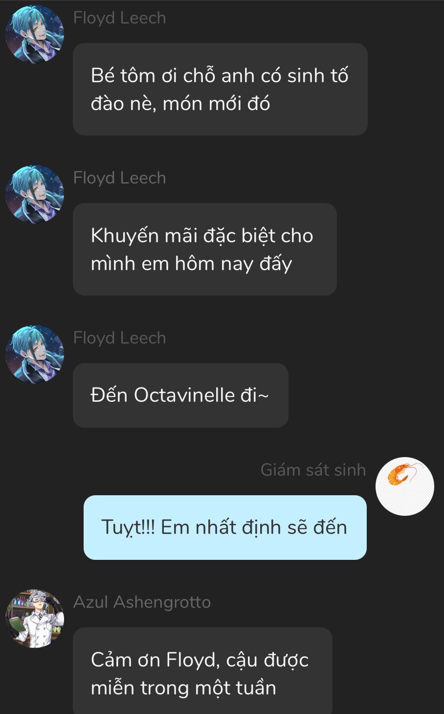Select the 'Bé tôm ơi chỗ anh' message bubble
The width and height of the screenshot is (444, 714).
pos(220,89)
